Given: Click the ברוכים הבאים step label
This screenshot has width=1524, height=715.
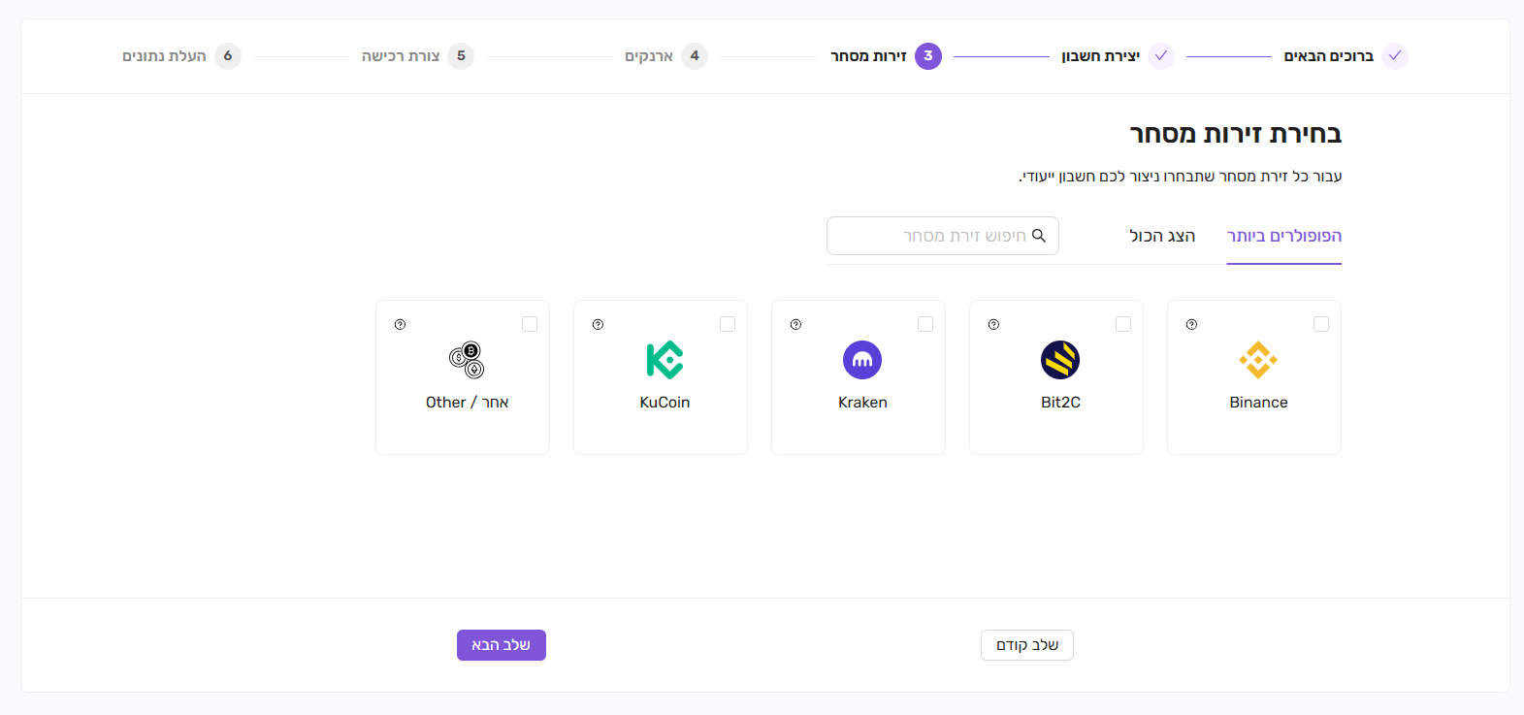Looking at the screenshot, I should (x=1329, y=56).
